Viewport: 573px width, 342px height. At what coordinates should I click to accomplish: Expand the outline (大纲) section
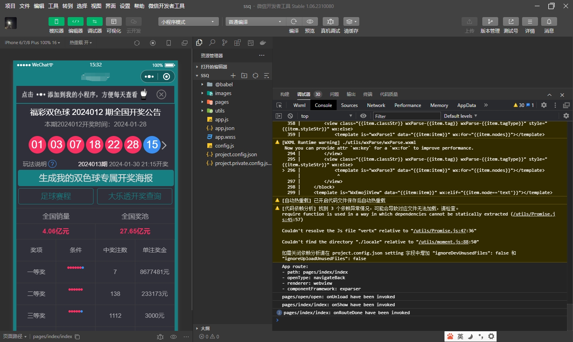pos(232,328)
